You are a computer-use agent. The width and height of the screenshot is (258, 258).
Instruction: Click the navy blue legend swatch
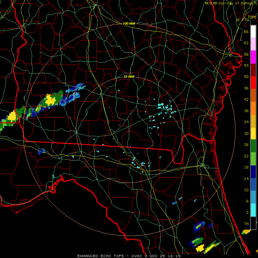coord(253,172)
